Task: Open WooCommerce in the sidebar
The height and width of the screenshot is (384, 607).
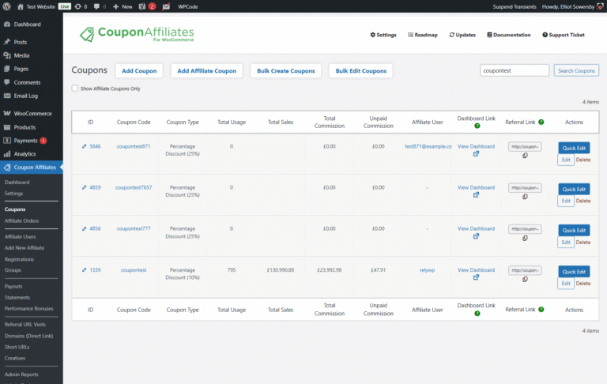Action: 32,114
